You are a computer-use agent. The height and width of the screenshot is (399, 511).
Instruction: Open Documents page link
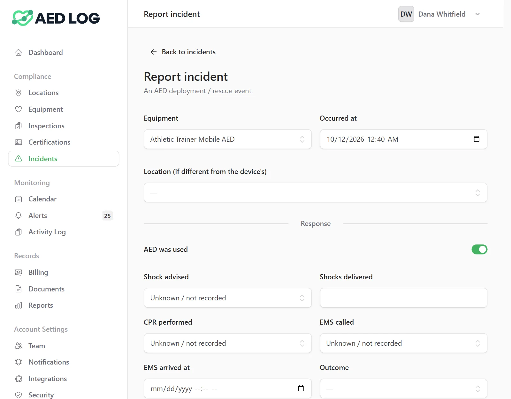click(x=64, y=289)
